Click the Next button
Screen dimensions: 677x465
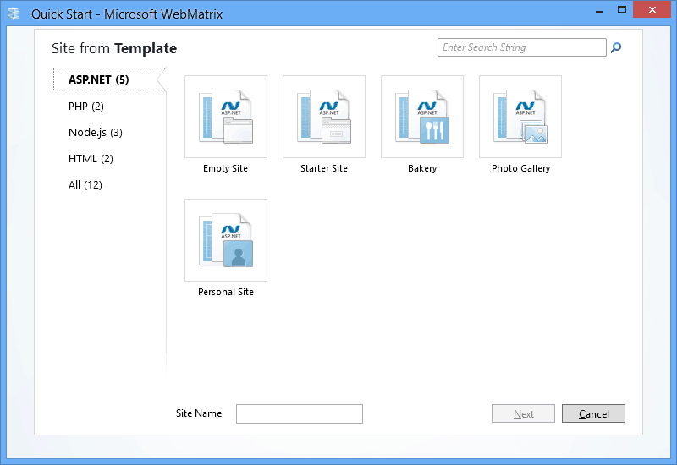(x=523, y=413)
